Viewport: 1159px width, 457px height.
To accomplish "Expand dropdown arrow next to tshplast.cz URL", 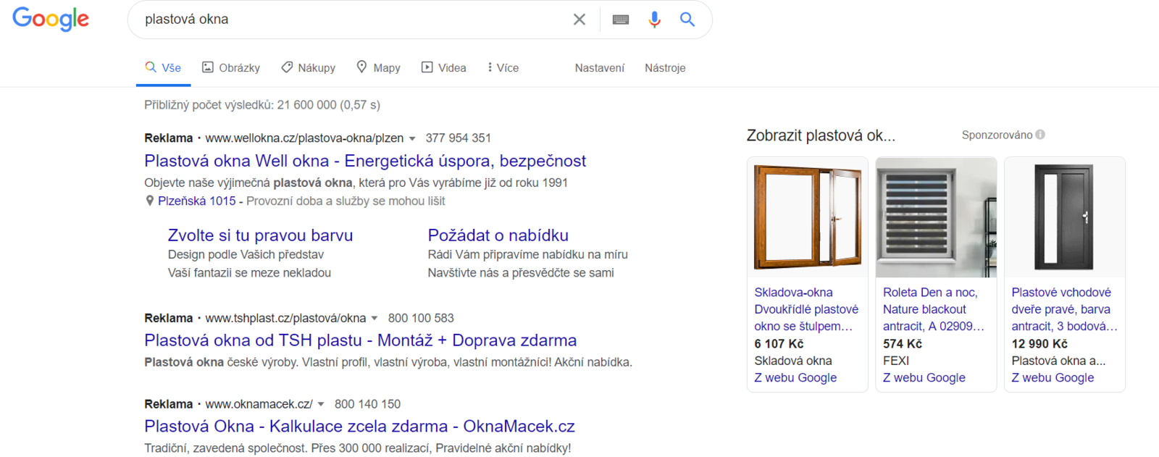I will 375,318.
